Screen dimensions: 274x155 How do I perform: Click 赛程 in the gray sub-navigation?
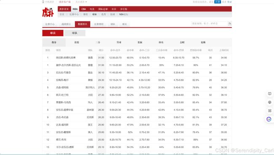86,14
